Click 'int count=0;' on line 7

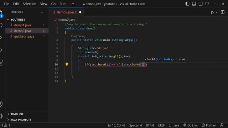point(88,52)
